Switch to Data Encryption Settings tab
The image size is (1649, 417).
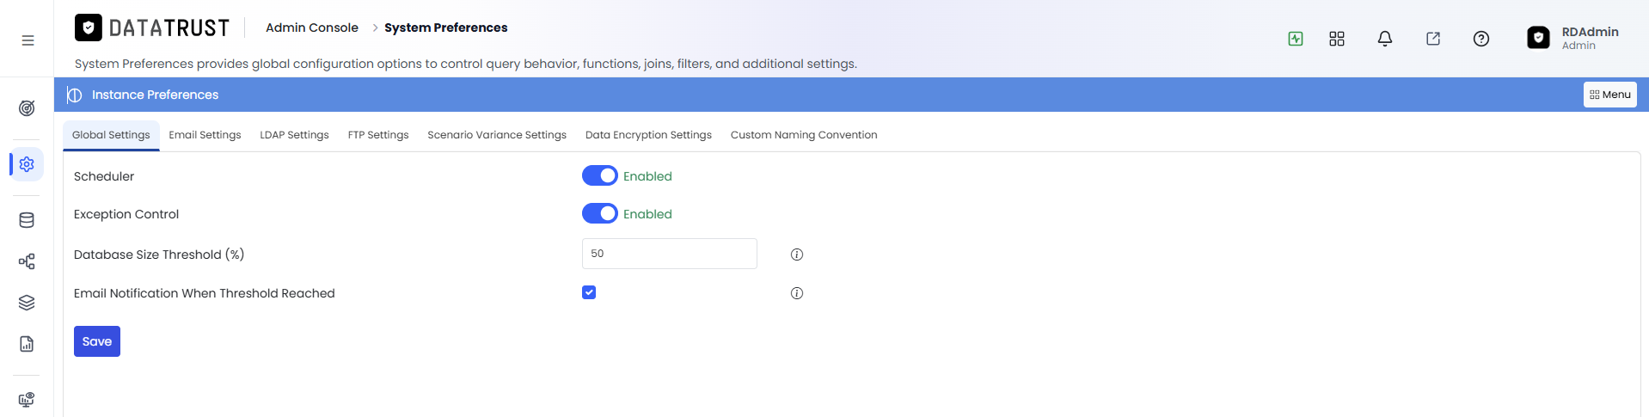[x=648, y=135]
